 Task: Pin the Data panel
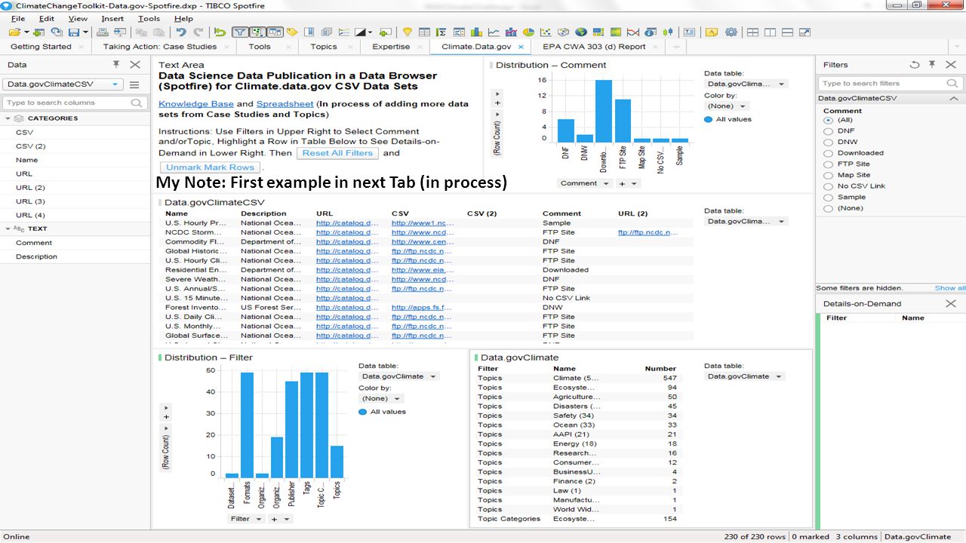click(116, 65)
